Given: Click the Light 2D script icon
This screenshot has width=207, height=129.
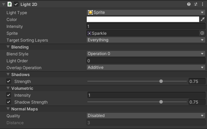Looking at the screenshot, I should 10,4.
